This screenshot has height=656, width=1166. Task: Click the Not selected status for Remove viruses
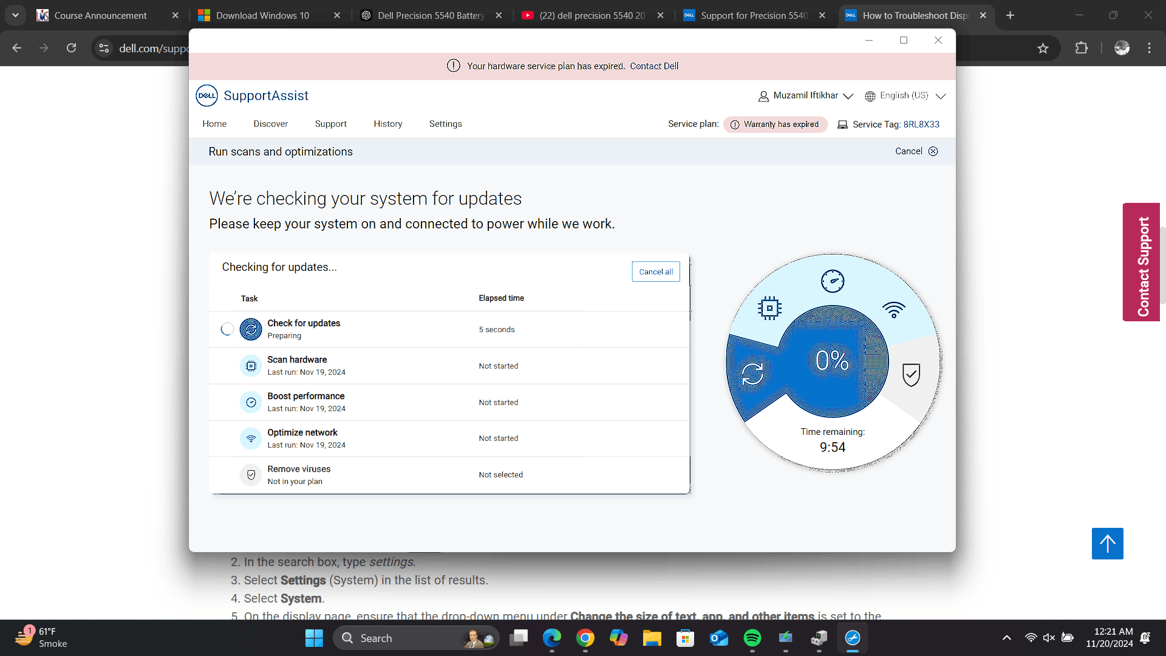[500, 475]
